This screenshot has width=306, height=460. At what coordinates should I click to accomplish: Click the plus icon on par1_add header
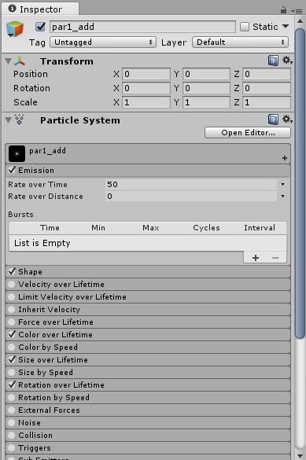point(284,158)
